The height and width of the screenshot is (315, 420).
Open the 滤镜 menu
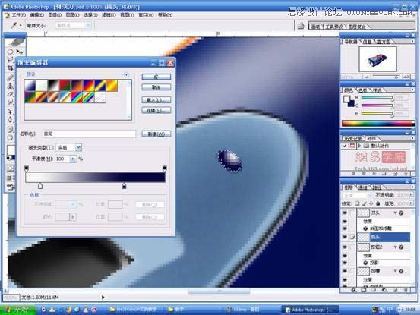pos(109,14)
